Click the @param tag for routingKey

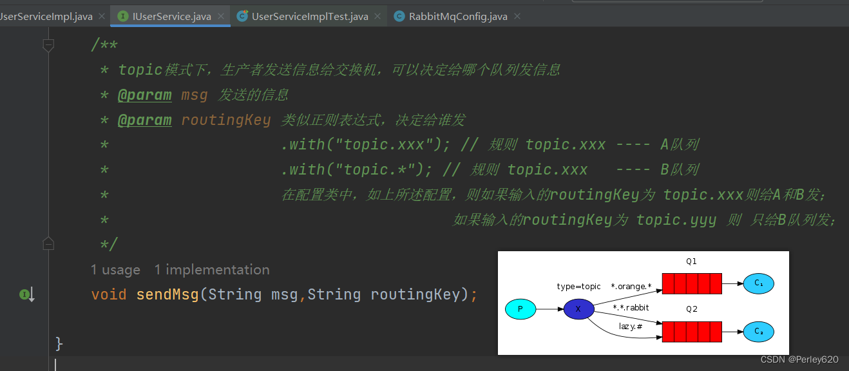(144, 120)
